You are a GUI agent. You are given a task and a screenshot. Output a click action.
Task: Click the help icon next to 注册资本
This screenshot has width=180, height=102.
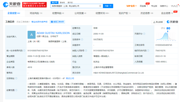(x=82, y=40)
